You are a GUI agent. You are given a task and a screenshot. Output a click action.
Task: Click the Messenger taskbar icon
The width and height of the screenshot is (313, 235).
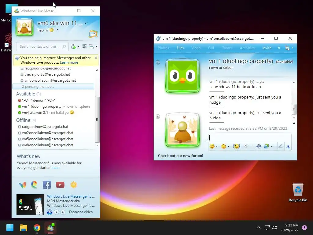click(x=50, y=228)
